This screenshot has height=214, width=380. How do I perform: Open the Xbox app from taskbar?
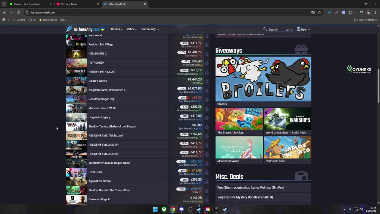point(164,209)
